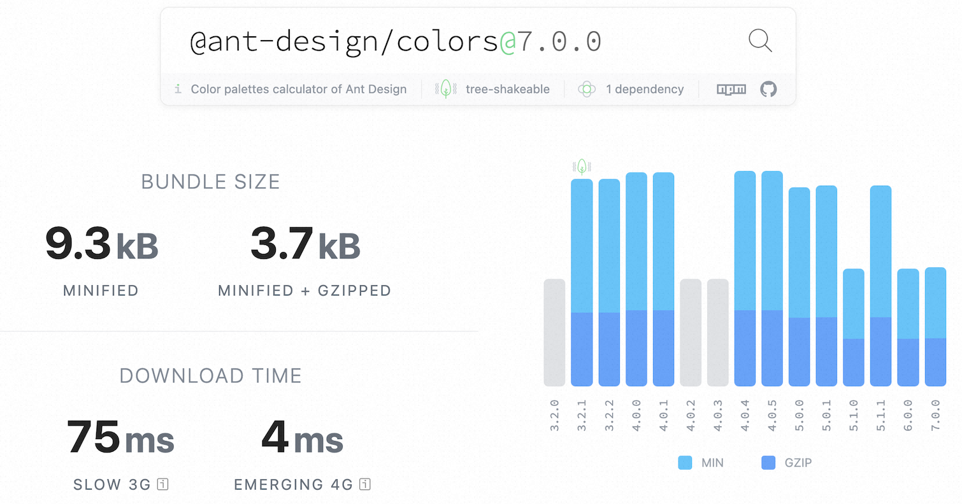Click the 3.7 kB gzipped size value
The height and width of the screenshot is (504, 962).
(x=305, y=244)
